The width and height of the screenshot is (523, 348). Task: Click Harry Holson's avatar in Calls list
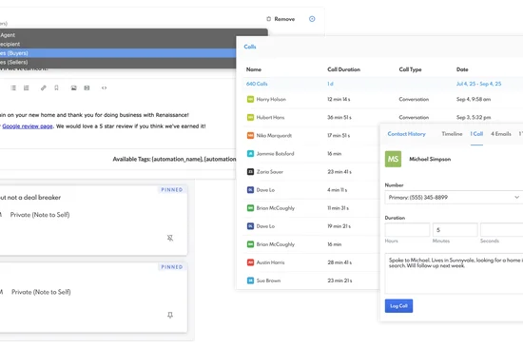point(250,100)
